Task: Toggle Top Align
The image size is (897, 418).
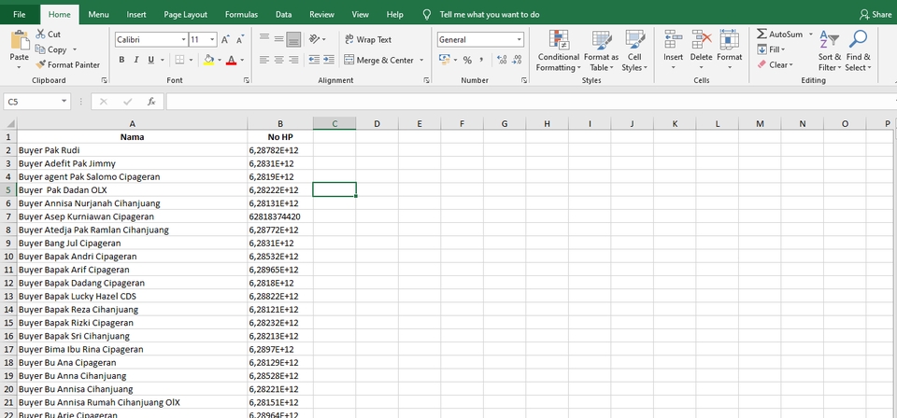Action: pyautogui.click(x=264, y=38)
